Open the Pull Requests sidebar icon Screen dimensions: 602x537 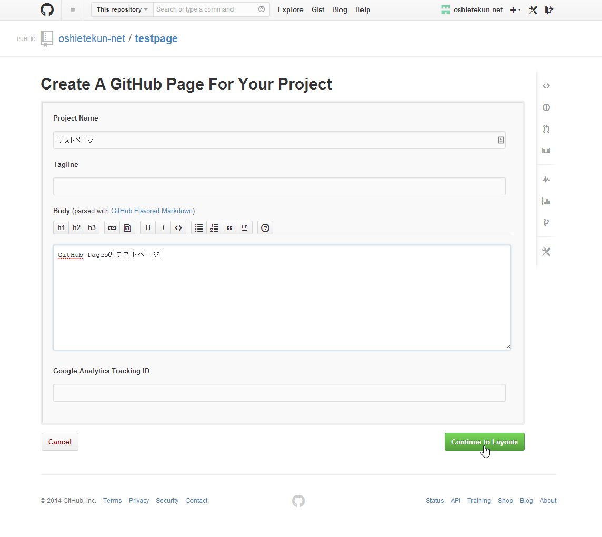[x=546, y=129]
